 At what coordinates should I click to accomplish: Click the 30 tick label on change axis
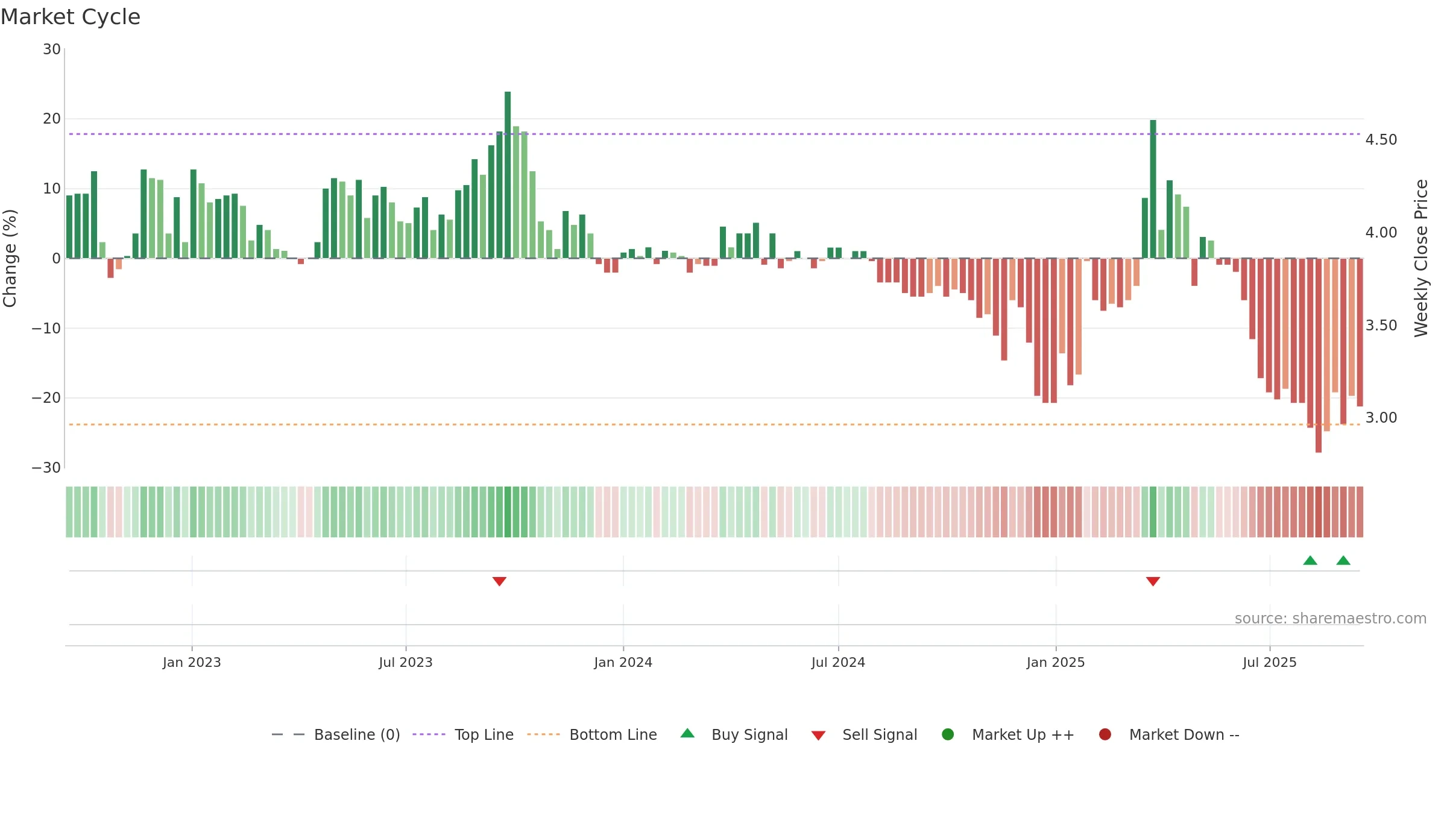point(52,49)
